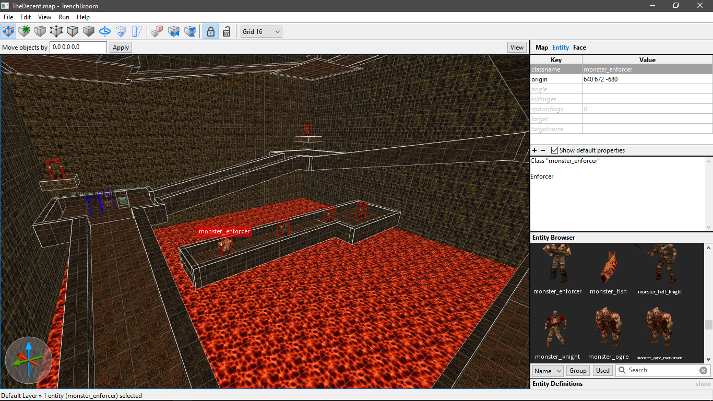The width and height of the screenshot is (713, 401).
Task: Select the Clip tool
Action: 40,31
